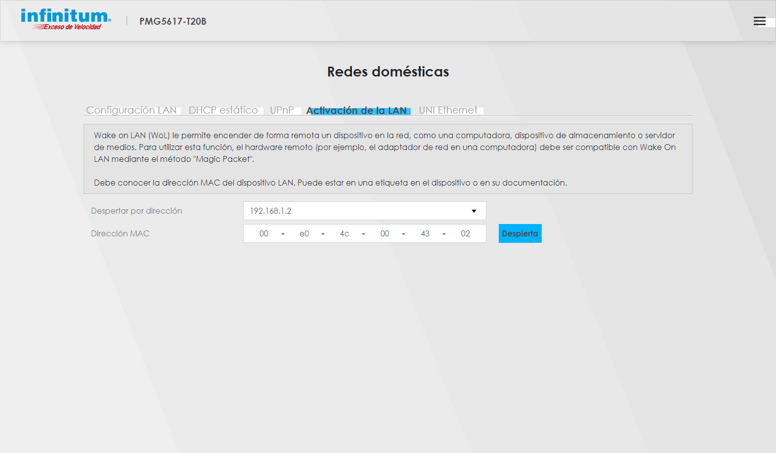Select the MAC octet field '4c'

(345, 234)
